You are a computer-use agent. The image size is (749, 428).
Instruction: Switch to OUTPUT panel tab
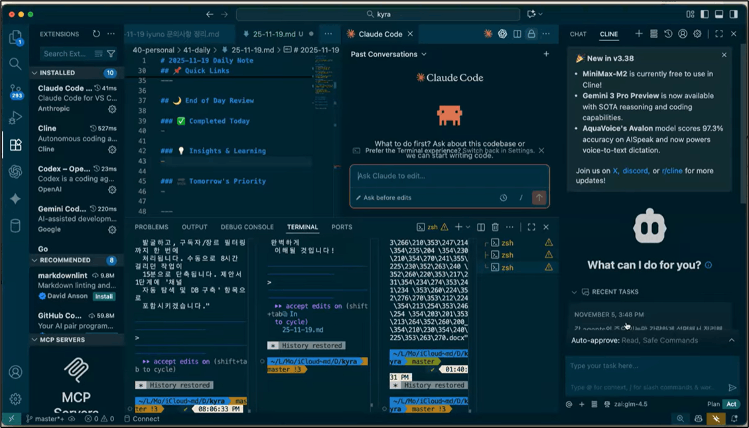pos(194,227)
